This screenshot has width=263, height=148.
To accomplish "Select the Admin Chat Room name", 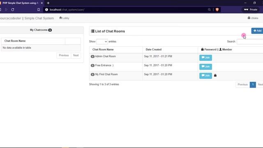I will pos(105,56).
